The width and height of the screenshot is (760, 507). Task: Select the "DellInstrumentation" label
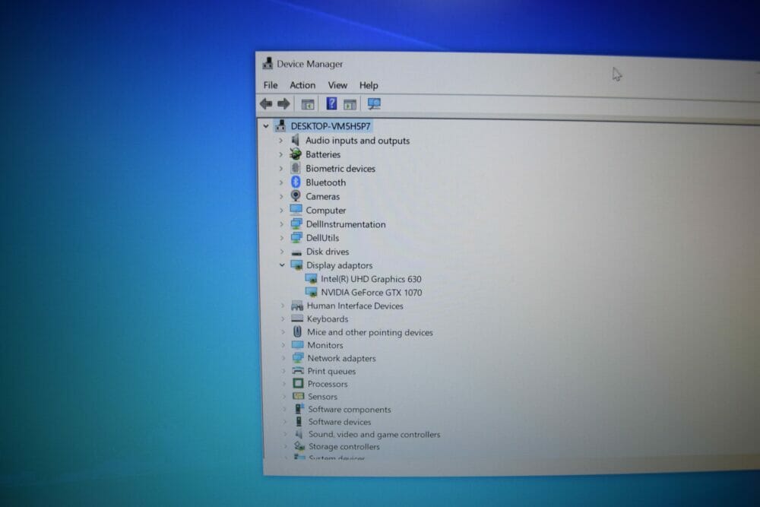[x=346, y=224]
